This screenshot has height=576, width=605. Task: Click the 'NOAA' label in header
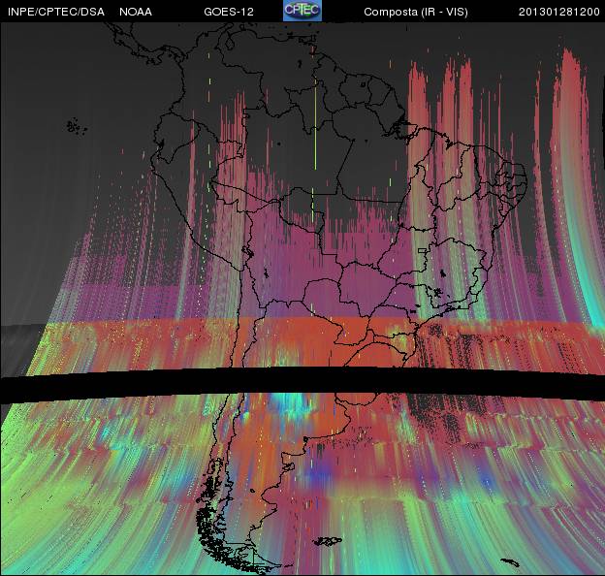[x=136, y=12]
